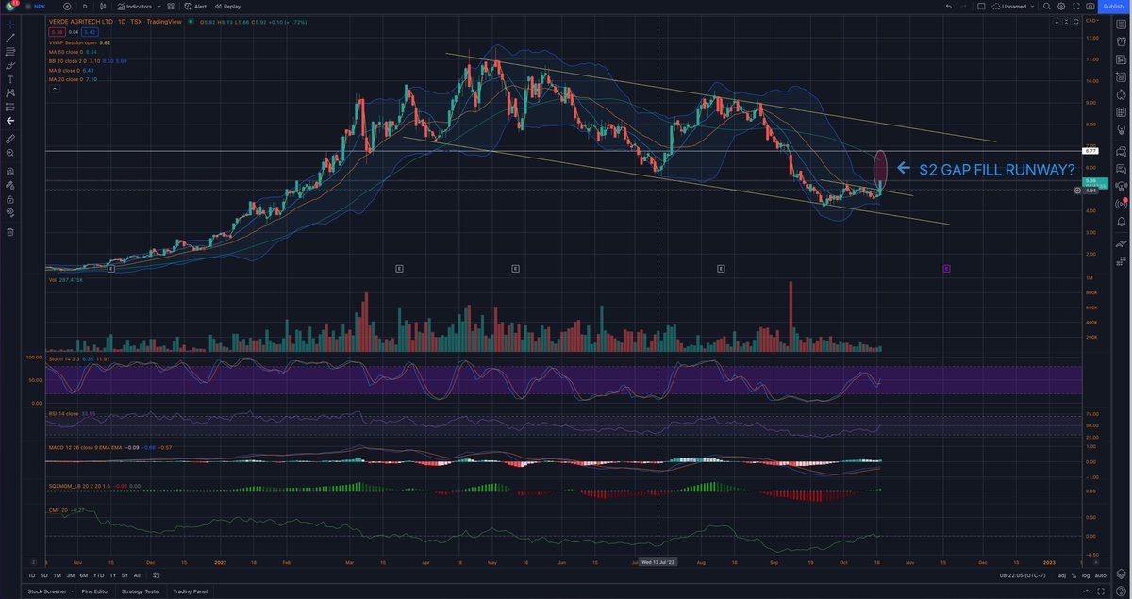The width and height of the screenshot is (1132, 599).
Task: Enter fullscreen mode
Action: pos(1076,7)
